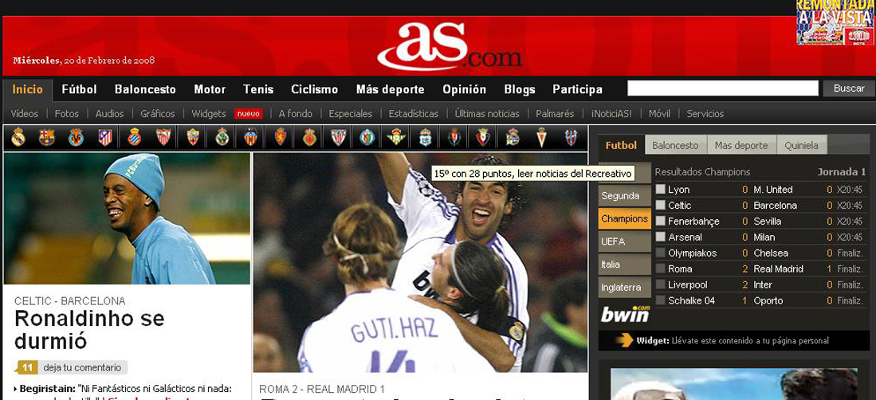Tick the box beside Lyon match
Screen dimensions: 876x400
[660, 190]
